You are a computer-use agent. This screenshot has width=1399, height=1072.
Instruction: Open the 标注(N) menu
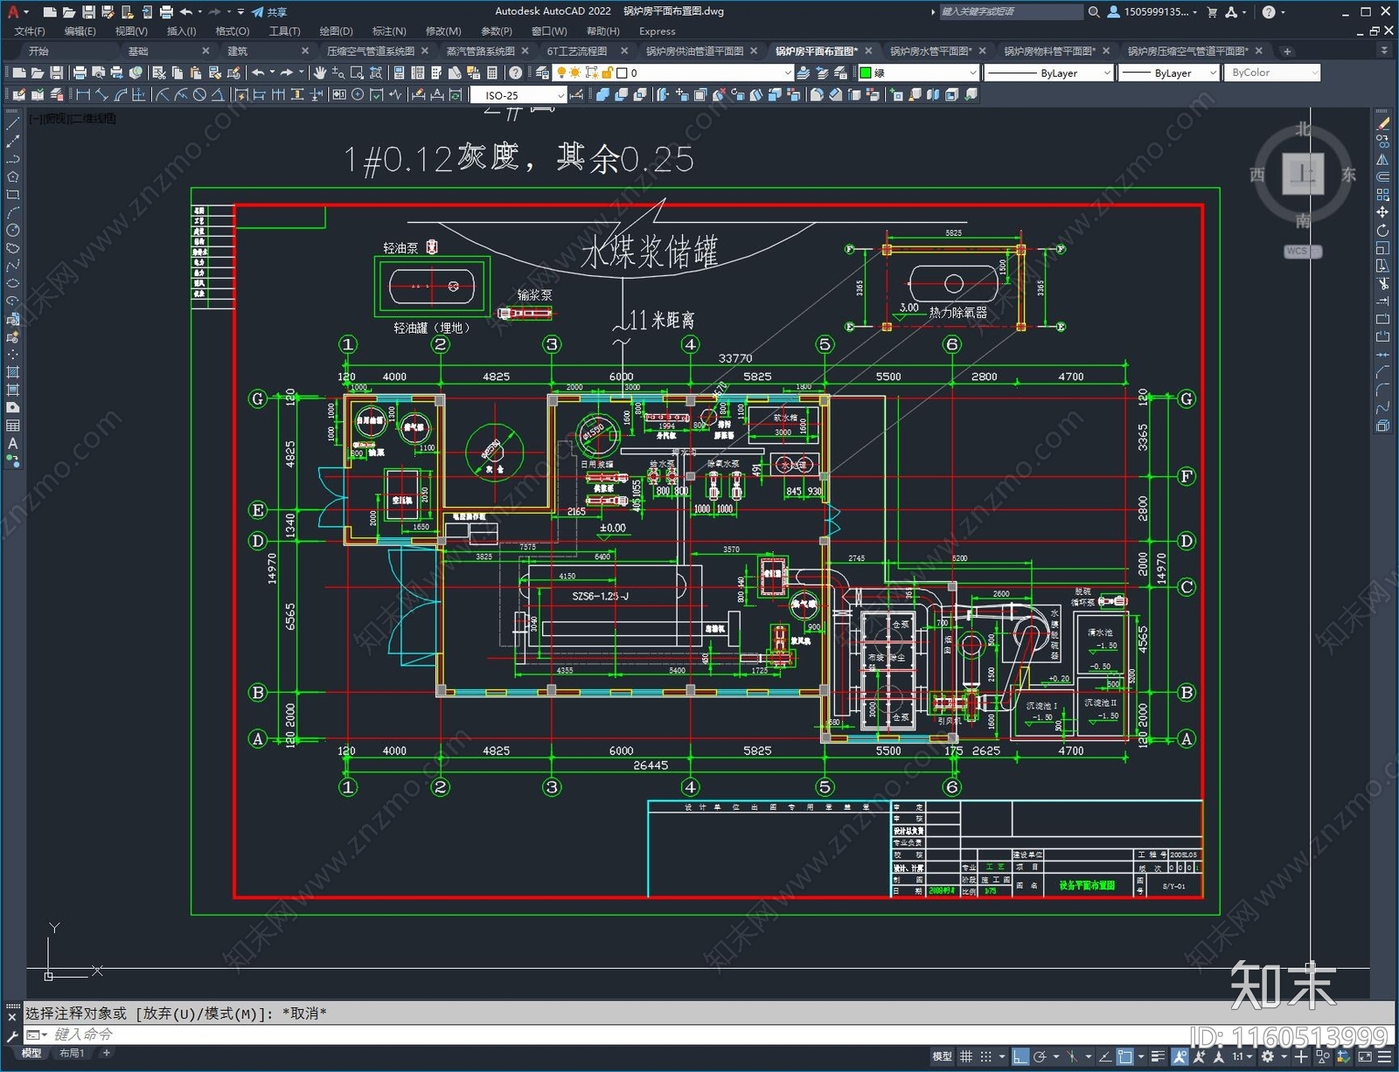click(389, 31)
